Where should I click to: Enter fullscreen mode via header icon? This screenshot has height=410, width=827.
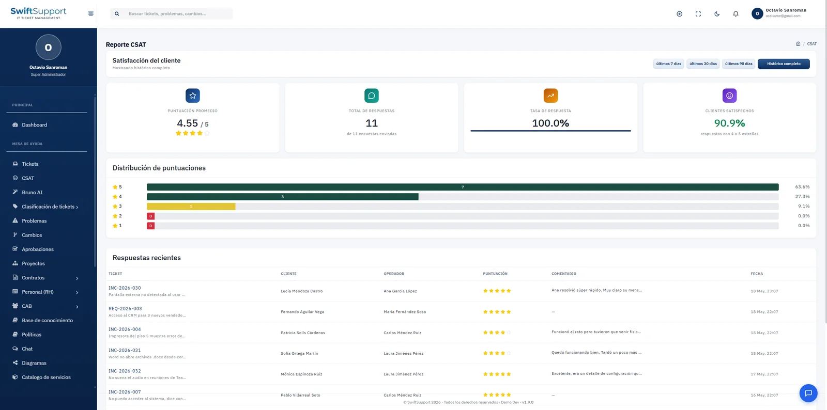(x=698, y=14)
